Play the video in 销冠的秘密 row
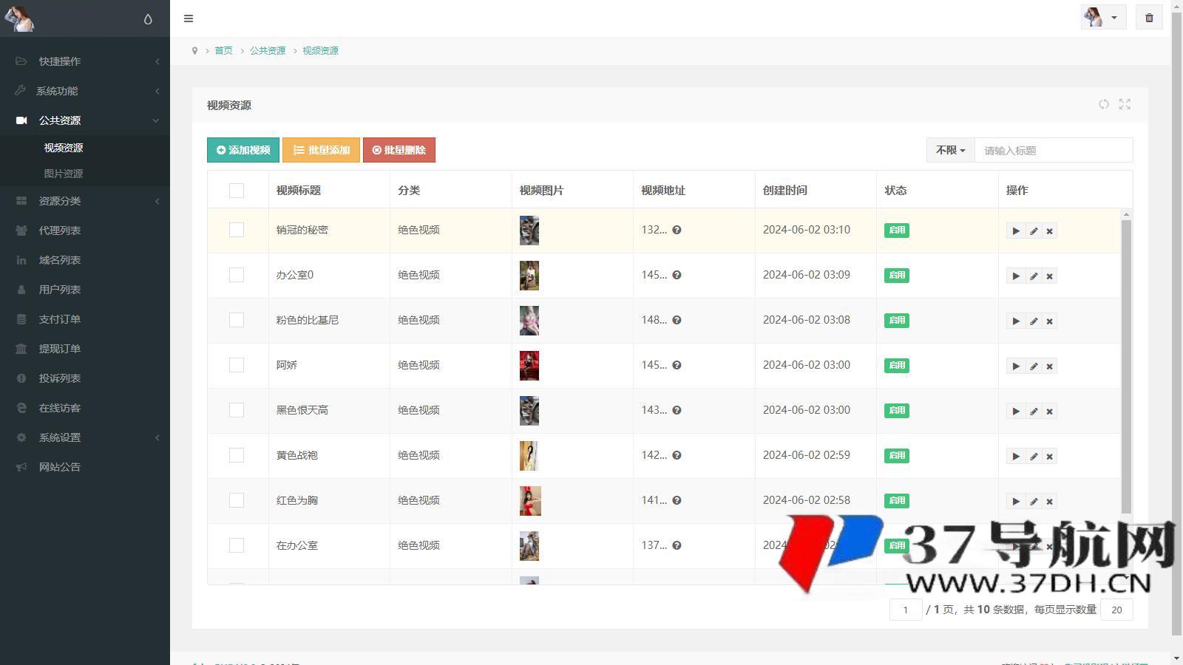This screenshot has height=665, width=1183. click(1015, 231)
